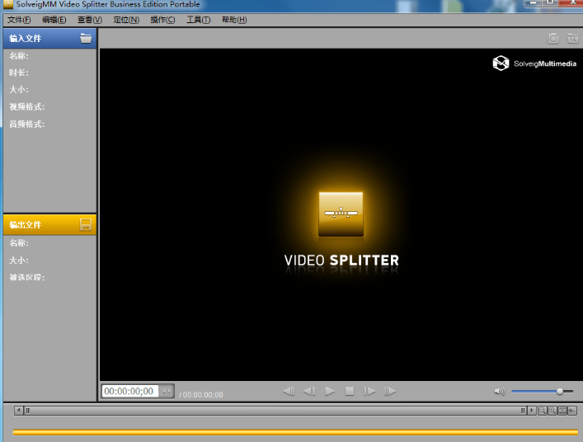Click the volume slider track
Image resolution: width=583 pixels, height=442 pixels.
(543, 392)
